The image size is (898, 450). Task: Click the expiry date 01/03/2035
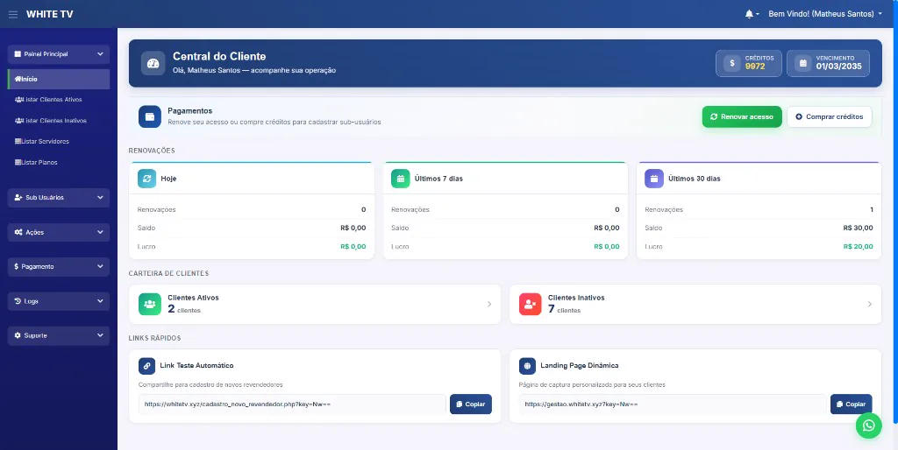click(x=839, y=67)
